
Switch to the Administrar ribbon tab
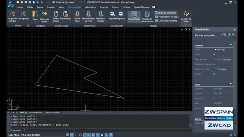(x=91, y=7)
